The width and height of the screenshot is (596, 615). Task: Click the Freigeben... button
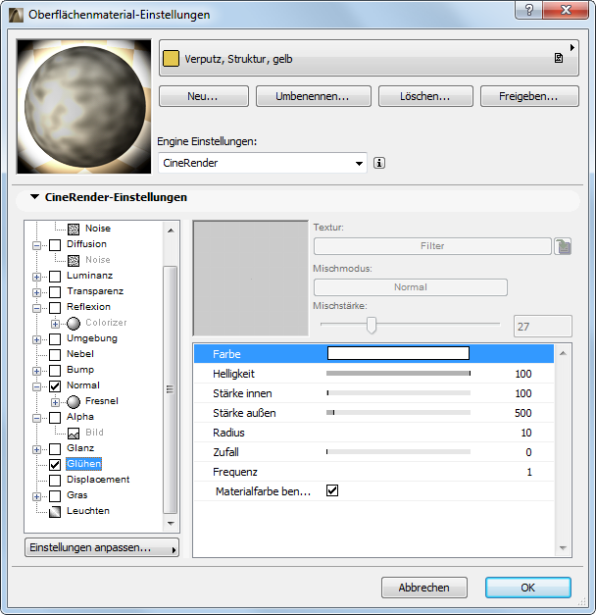coord(529,96)
